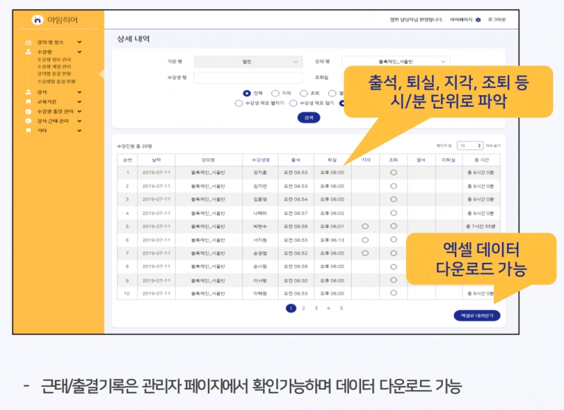Screen dimensions: 564x410
Task: Click the bookmark icon beside 교육기관
Action: coord(28,101)
